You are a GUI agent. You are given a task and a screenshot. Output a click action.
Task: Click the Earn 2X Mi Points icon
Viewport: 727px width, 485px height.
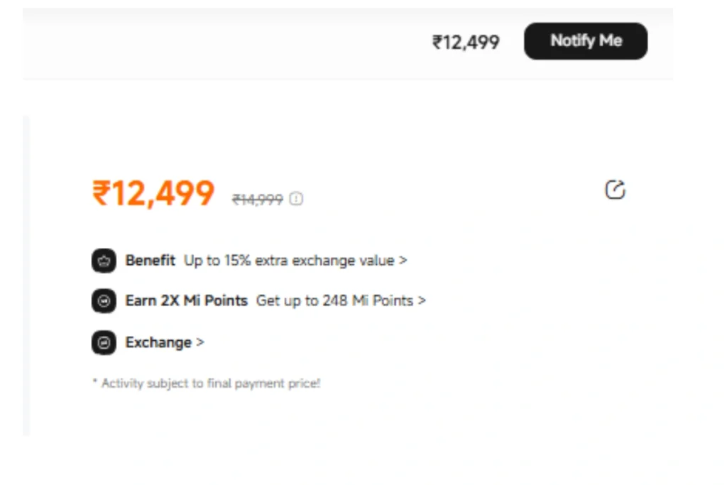(x=104, y=301)
